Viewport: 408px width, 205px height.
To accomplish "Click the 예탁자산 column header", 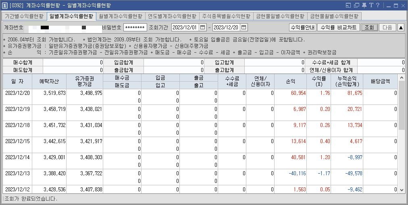I will 49,82.
